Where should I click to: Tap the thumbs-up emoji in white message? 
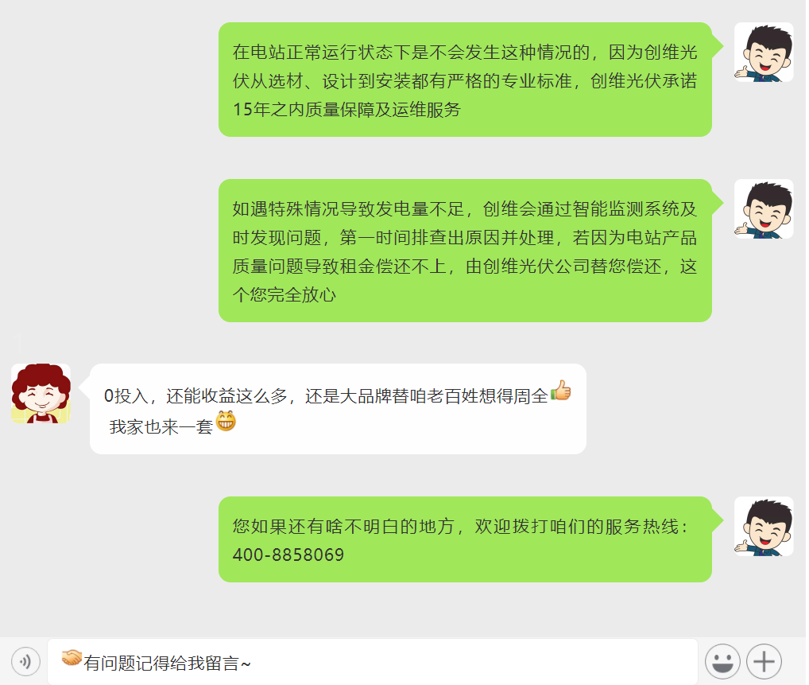[561, 390]
